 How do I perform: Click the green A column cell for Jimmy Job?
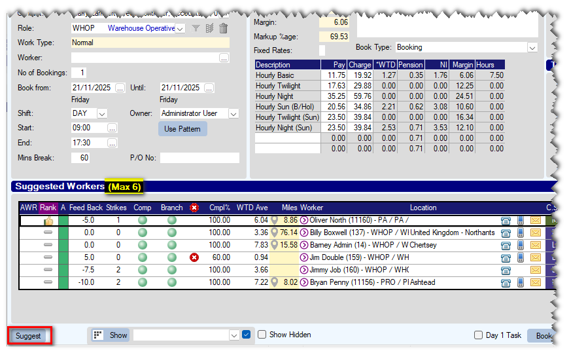coord(63,270)
